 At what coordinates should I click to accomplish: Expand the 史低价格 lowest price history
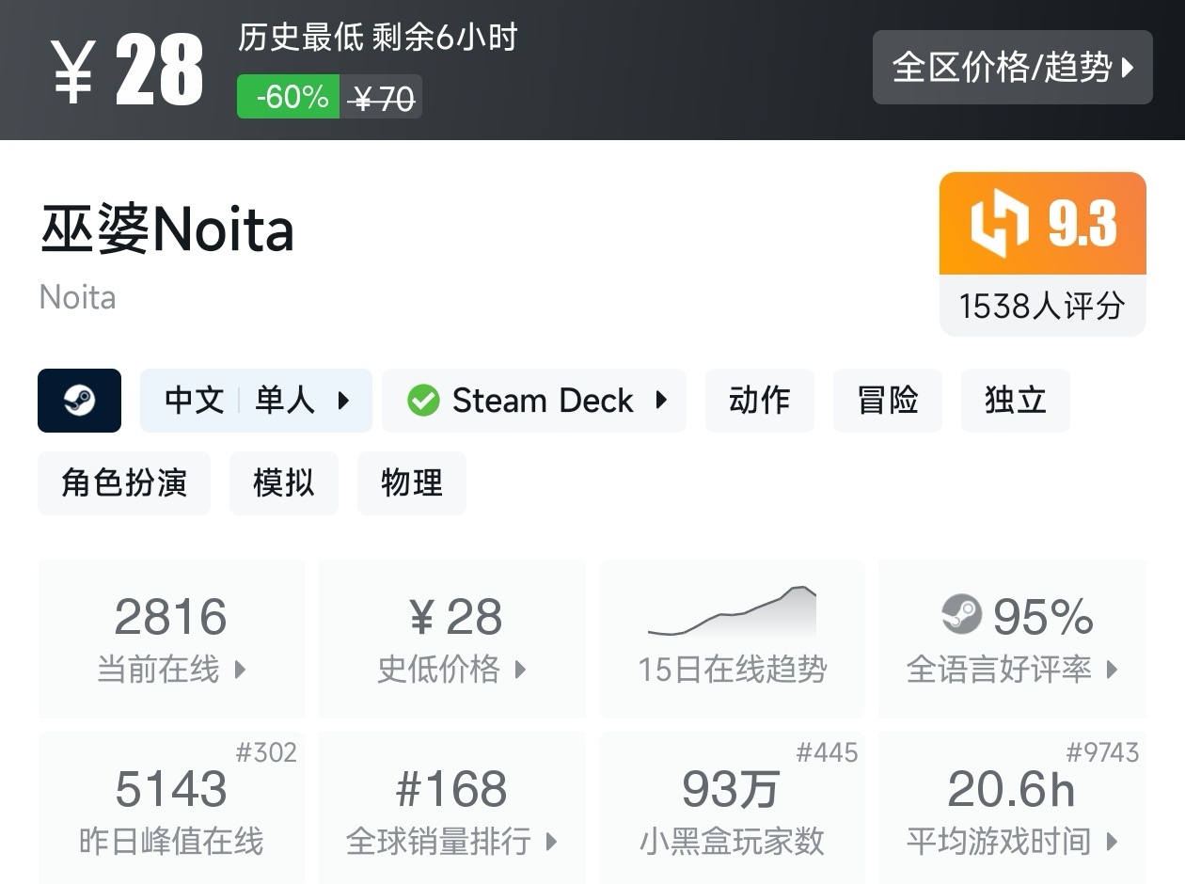pos(451,639)
